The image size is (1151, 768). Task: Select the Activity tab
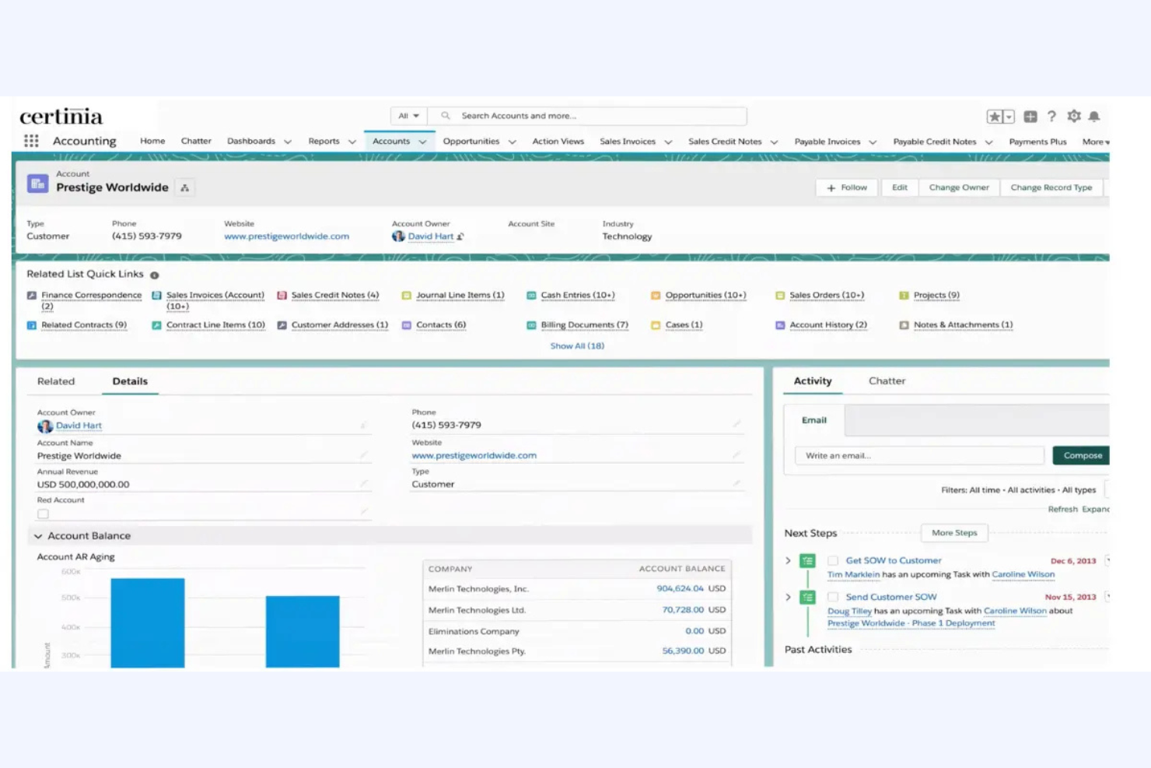(813, 381)
